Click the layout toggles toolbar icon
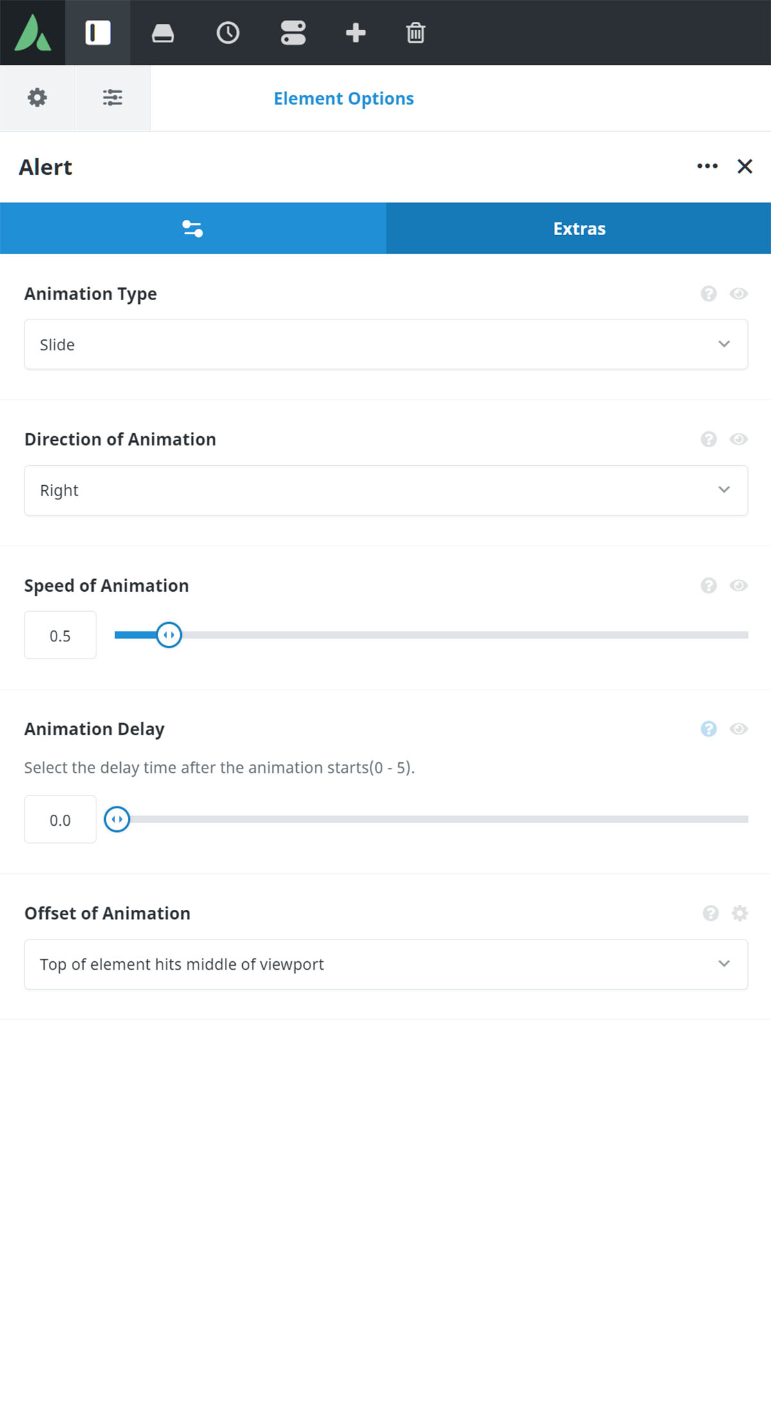771x1422 pixels. tap(293, 33)
